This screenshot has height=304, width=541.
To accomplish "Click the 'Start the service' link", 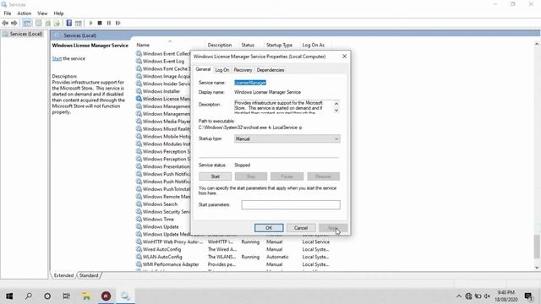I will click(57, 58).
